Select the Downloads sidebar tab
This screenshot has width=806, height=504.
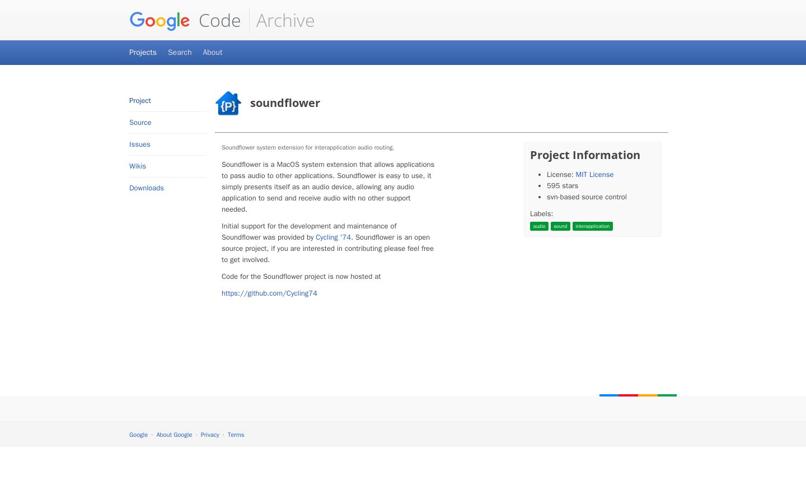(147, 188)
